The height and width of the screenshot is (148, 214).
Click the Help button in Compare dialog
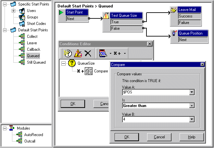point(192,137)
